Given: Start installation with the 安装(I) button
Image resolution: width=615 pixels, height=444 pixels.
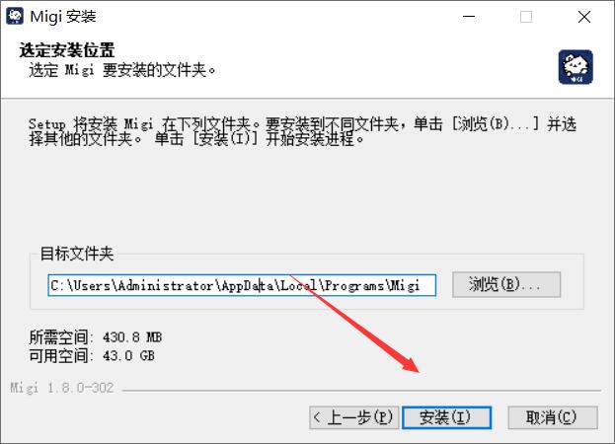Looking at the screenshot, I should pos(446,417).
